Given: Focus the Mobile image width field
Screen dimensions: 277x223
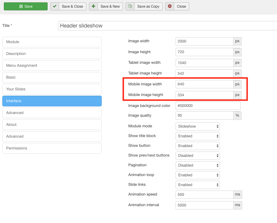Looking at the screenshot, I should tap(204, 84).
